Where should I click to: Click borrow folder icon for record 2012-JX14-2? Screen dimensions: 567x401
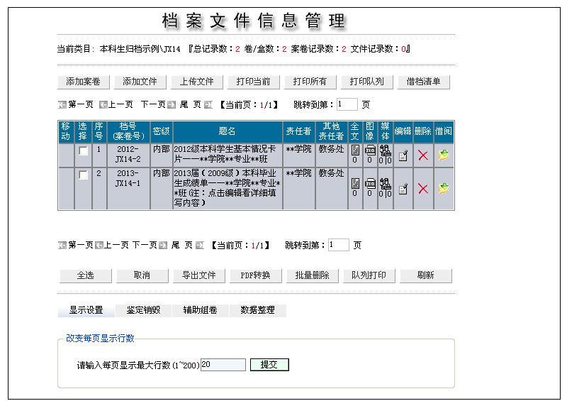(444, 155)
